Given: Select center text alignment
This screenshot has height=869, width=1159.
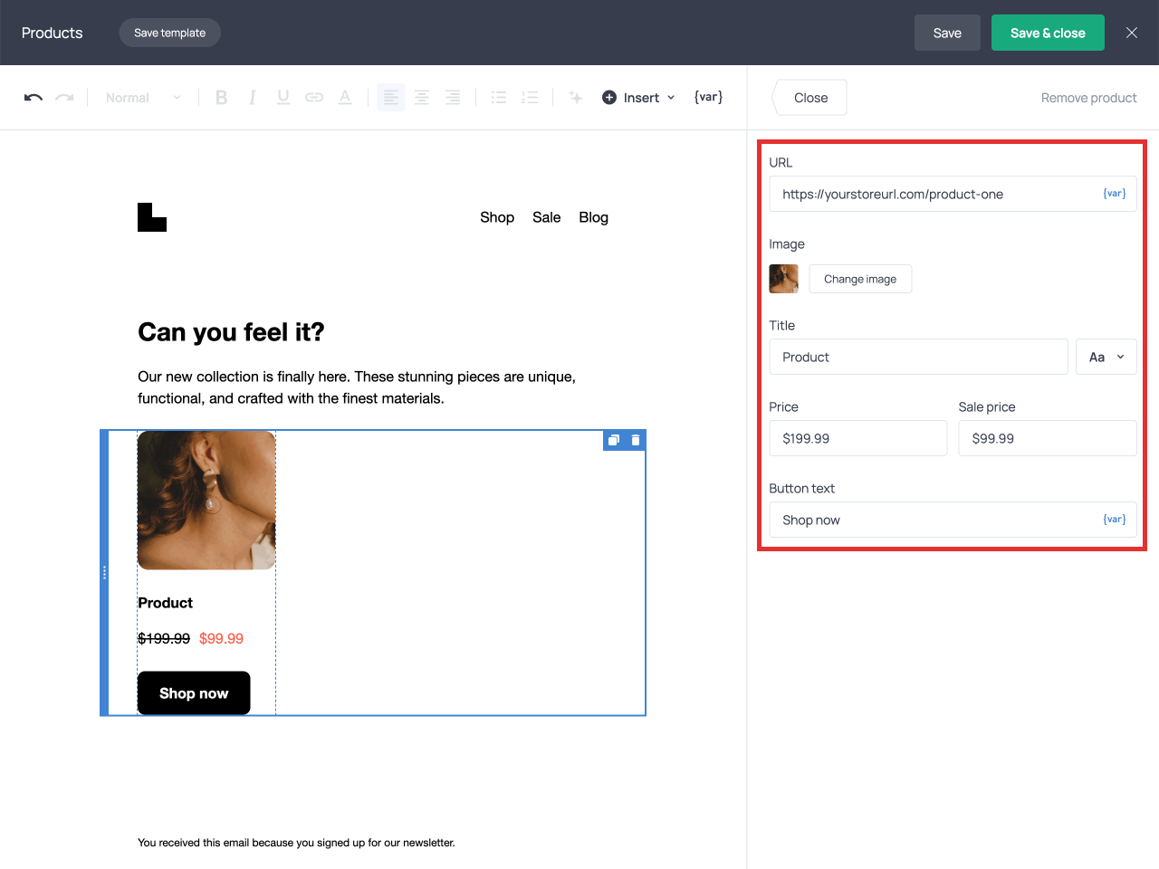Looking at the screenshot, I should pyautogui.click(x=422, y=97).
